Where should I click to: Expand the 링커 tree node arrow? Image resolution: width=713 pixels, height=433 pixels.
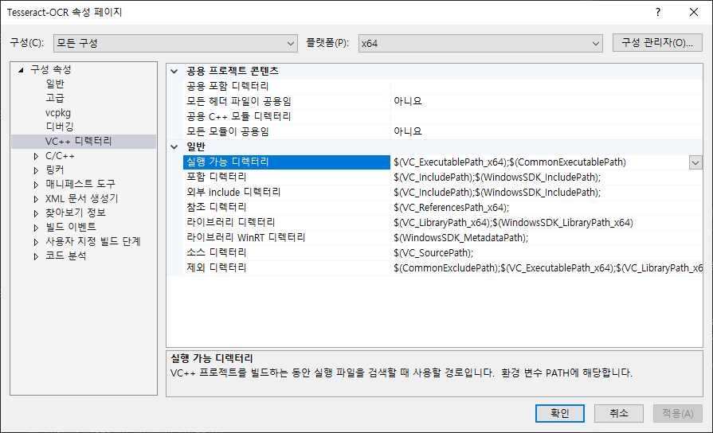point(37,170)
